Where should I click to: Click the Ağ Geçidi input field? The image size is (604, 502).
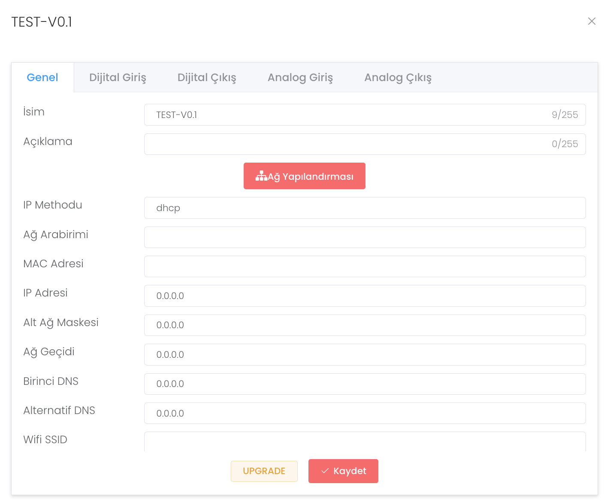[365, 355]
